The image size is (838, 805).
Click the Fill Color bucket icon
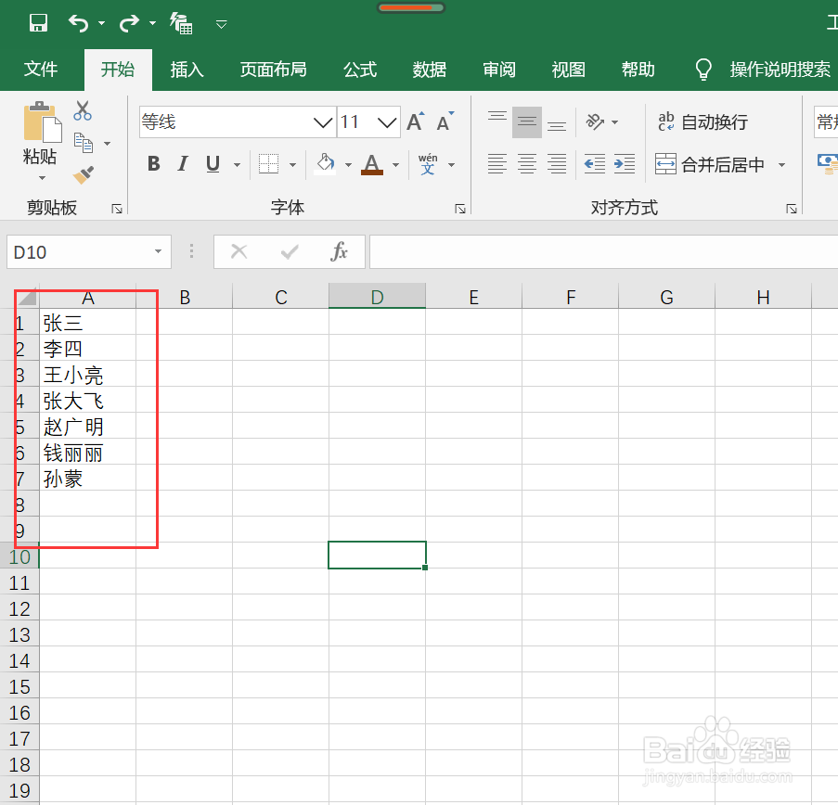326,163
